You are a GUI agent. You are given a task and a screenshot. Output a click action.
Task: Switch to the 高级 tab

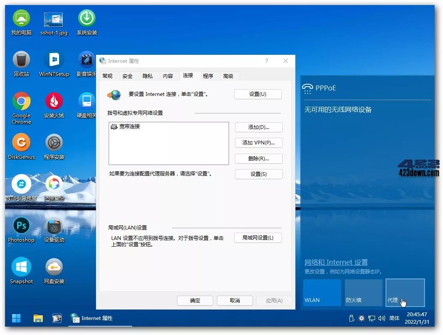(x=229, y=76)
